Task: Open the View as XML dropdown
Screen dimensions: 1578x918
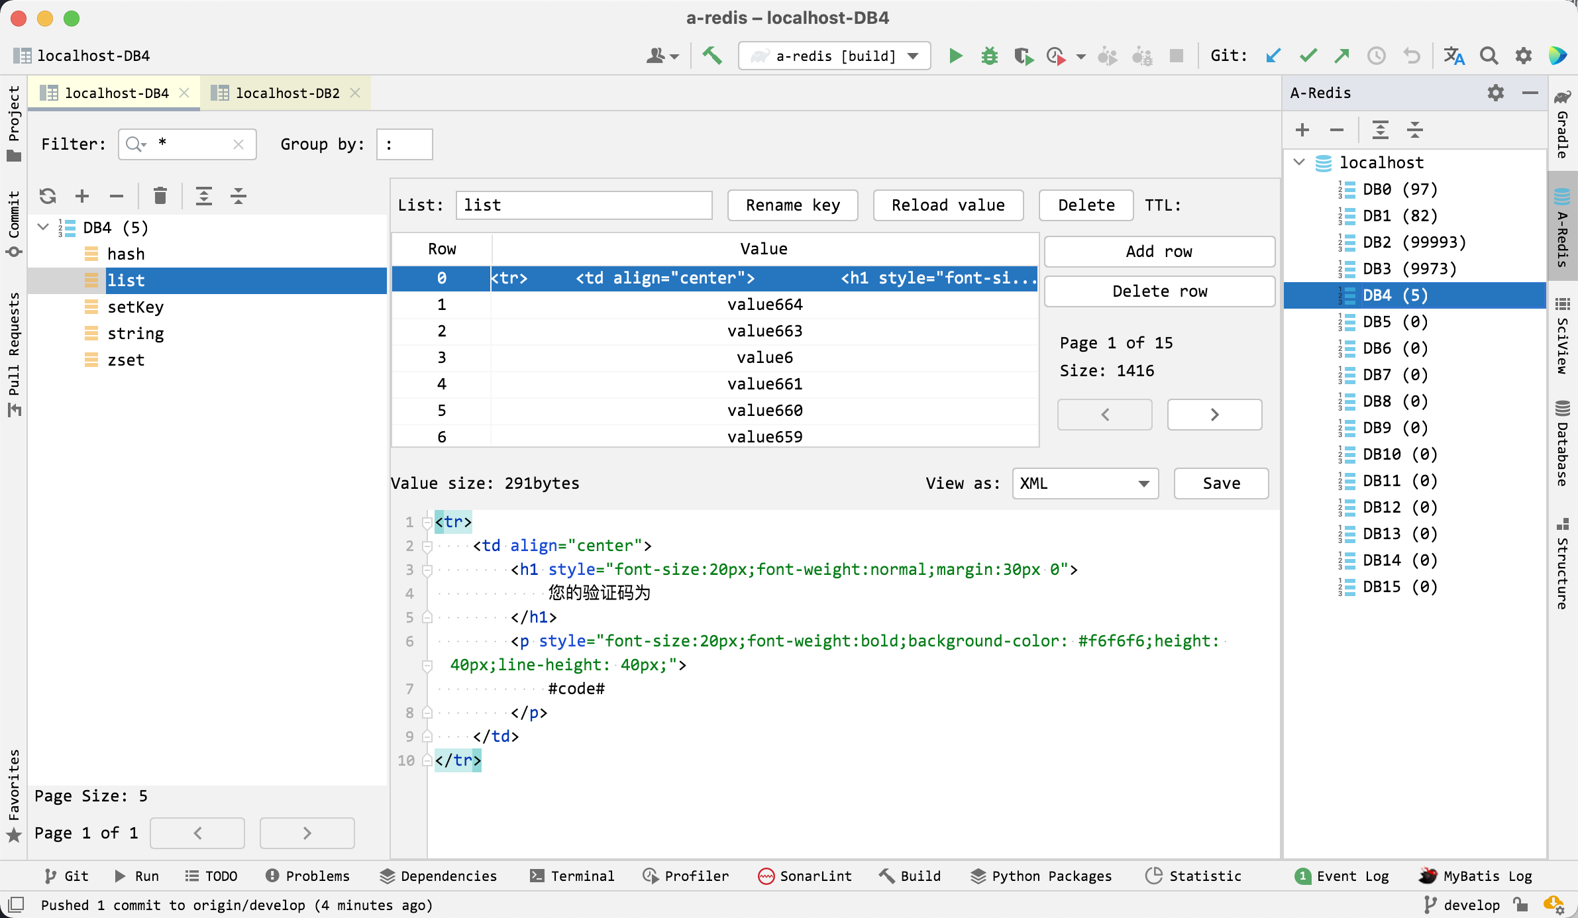Action: (x=1084, y=484)
